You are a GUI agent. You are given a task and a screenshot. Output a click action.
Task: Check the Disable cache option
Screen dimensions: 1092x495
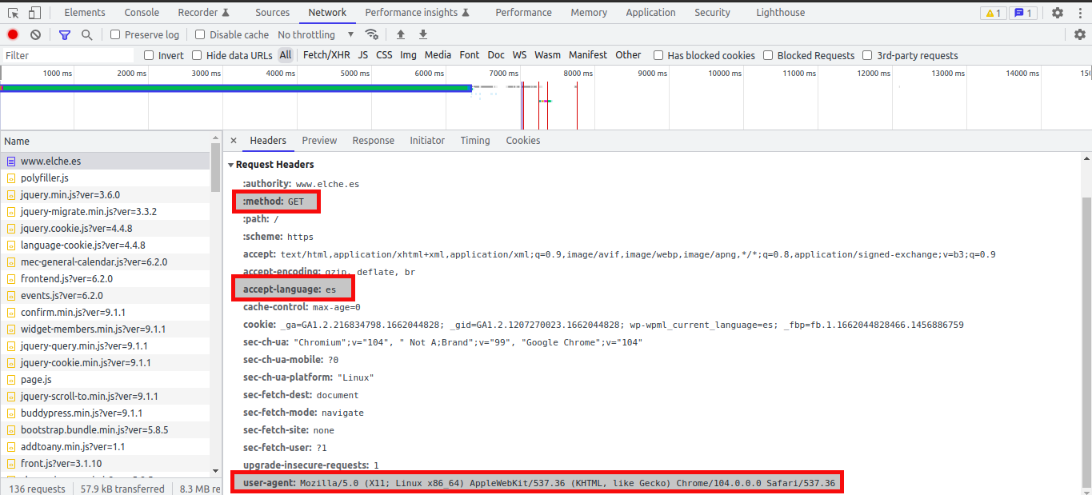(x=200, y=34)
